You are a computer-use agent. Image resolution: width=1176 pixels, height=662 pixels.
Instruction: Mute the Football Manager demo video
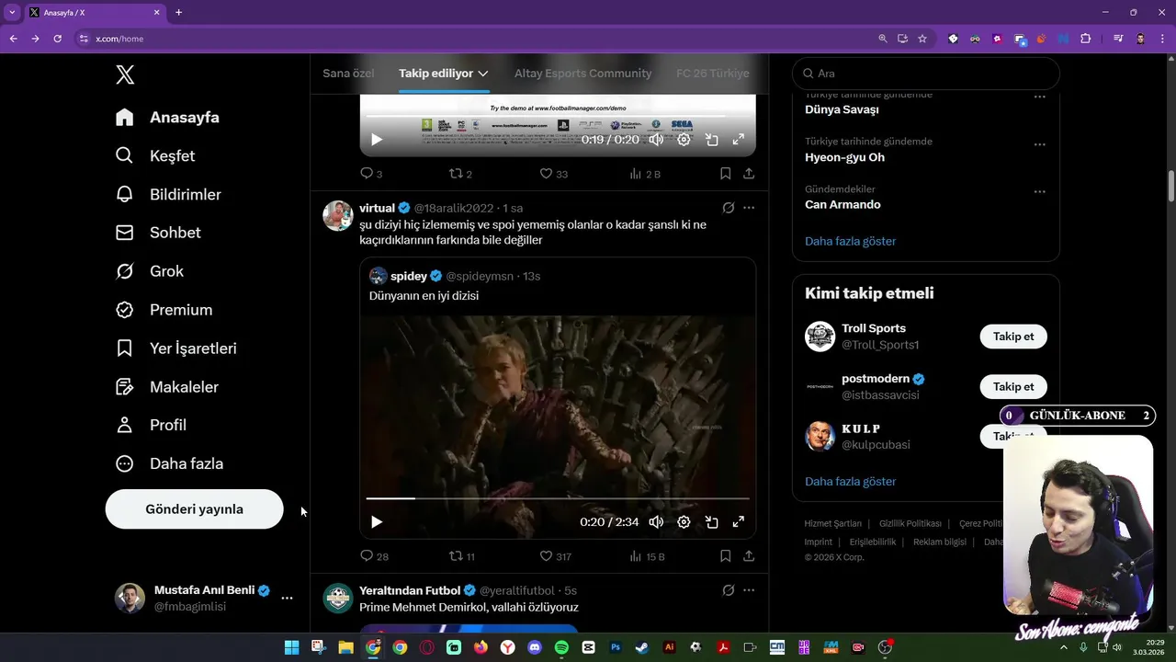(656, 140)
